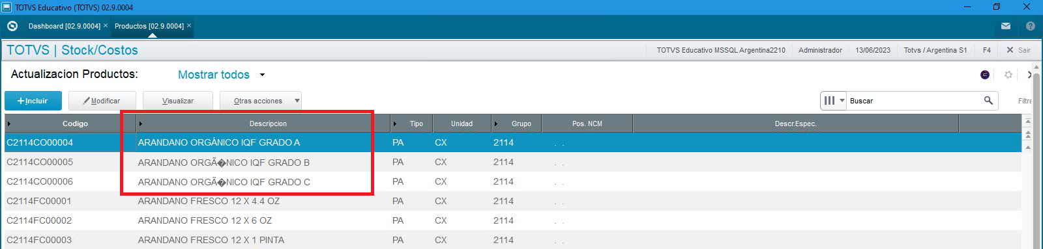Select row C2114CO00006

[x=513, y=181]
